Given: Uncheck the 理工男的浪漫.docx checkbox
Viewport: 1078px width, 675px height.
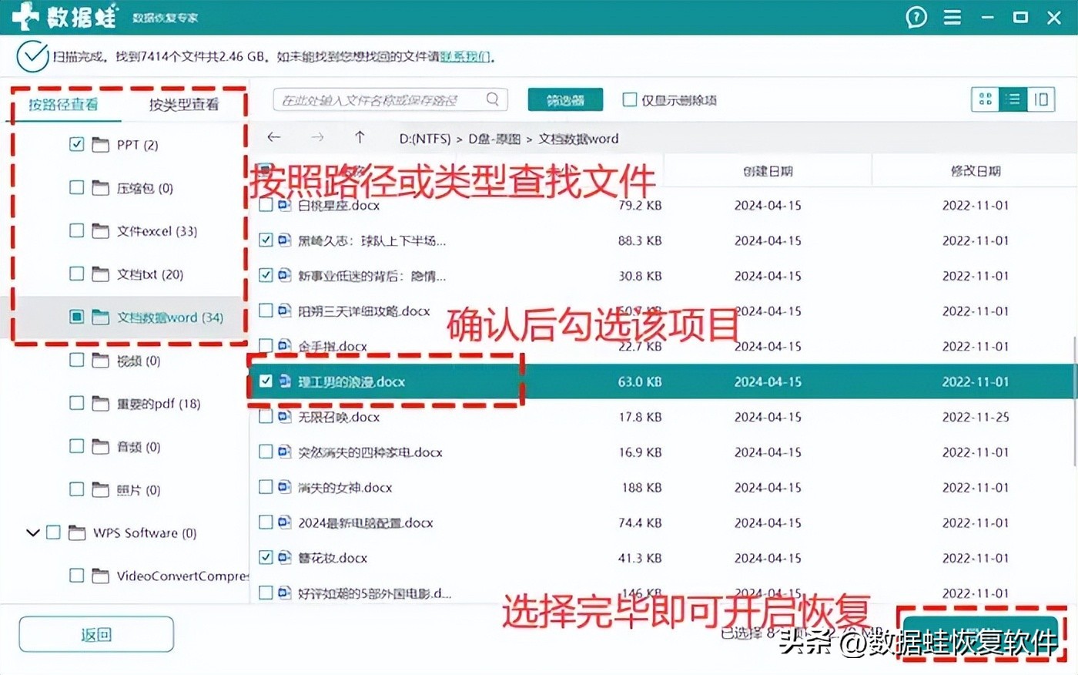Looking at the screenshot, I should 266,381.
